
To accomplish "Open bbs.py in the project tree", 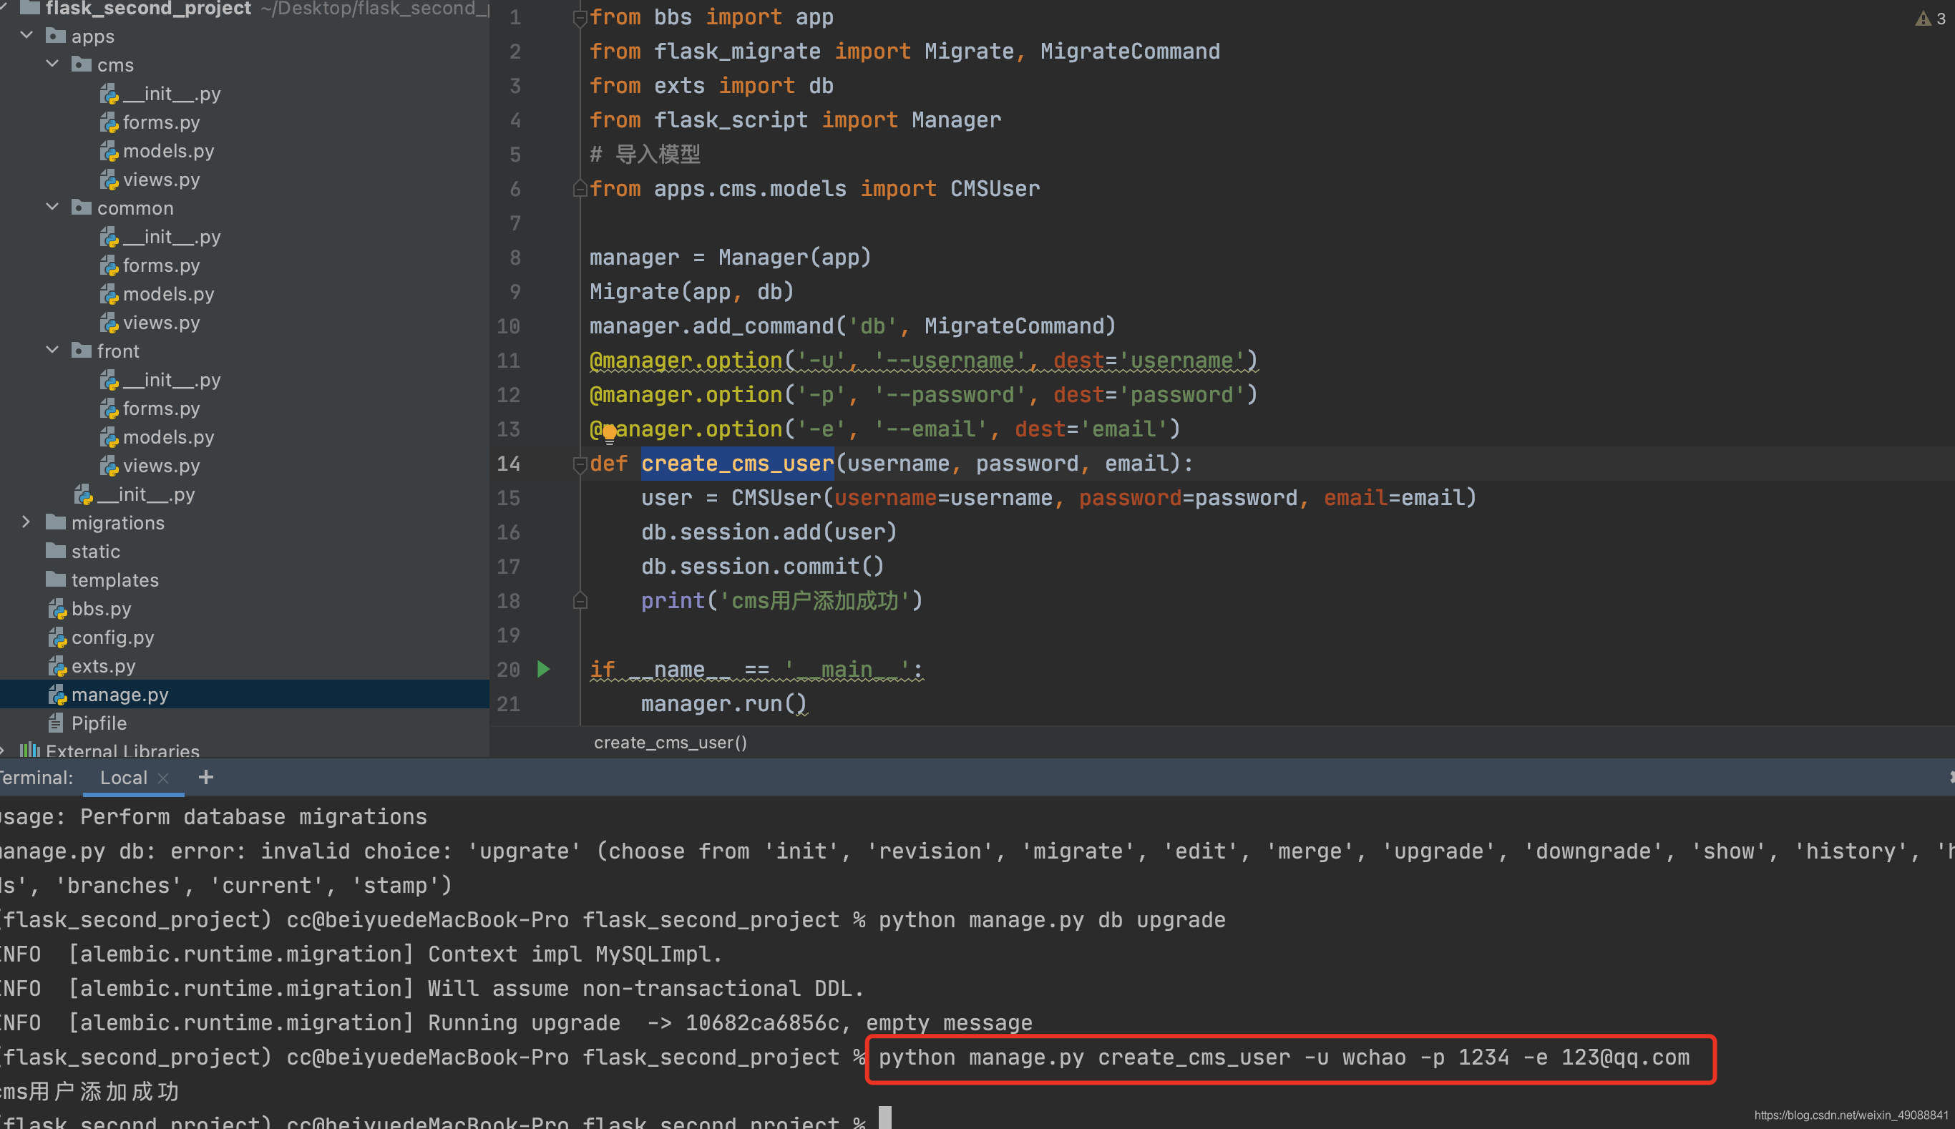I will [x=90, y=609].
